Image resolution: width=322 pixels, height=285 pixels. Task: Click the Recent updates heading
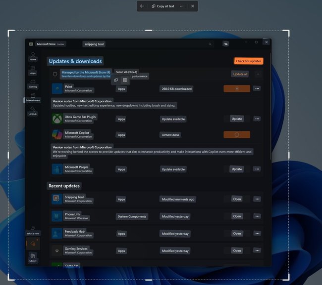click(64, 186)
